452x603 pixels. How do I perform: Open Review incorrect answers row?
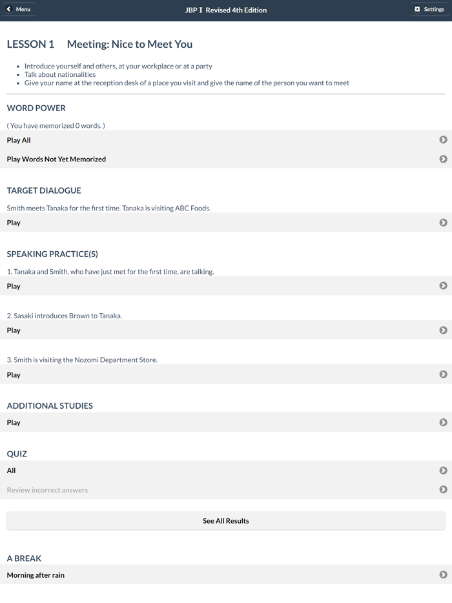click(48, 490)
